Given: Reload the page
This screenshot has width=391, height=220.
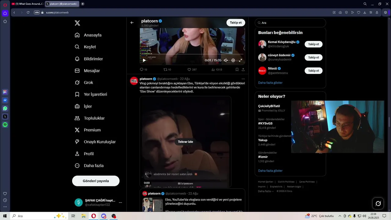Looking at the screenshot, I should coord(28,13).
